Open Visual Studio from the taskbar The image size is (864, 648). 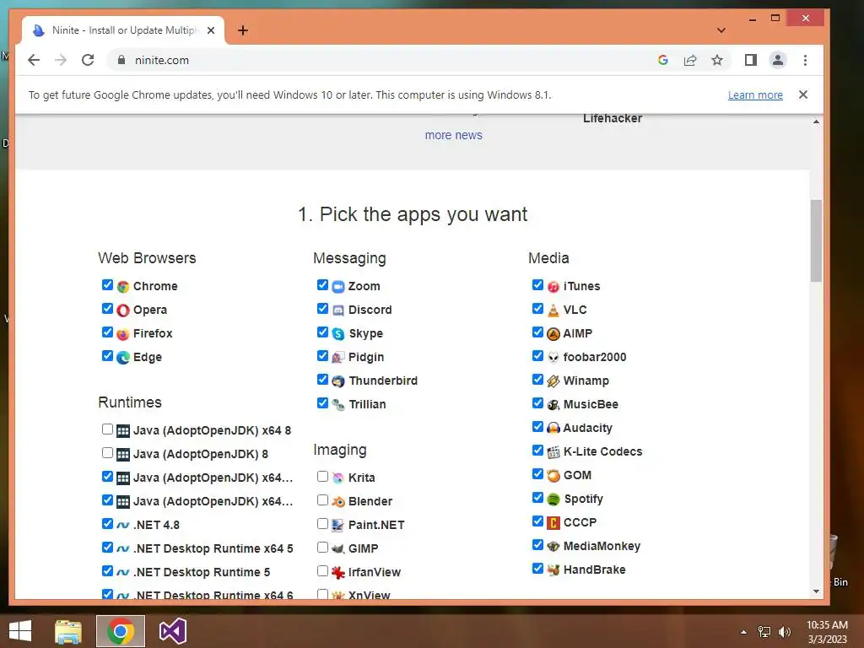click(x=172, y=631)
